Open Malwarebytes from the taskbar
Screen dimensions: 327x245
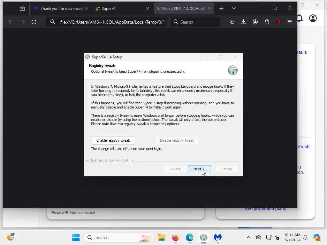(218, 237)
